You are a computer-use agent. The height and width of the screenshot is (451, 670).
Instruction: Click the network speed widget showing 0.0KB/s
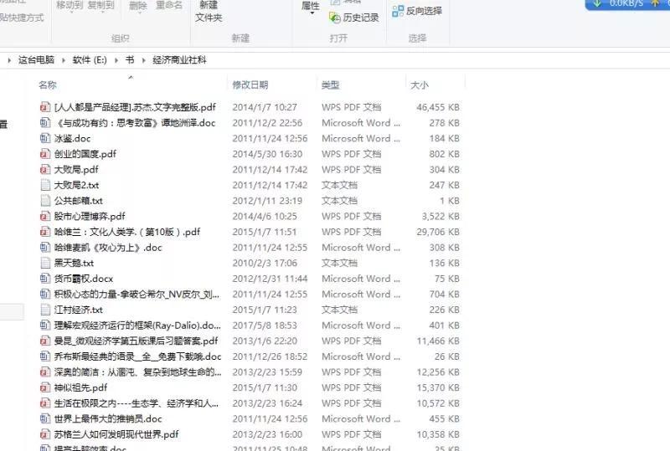tap(627, 4)
